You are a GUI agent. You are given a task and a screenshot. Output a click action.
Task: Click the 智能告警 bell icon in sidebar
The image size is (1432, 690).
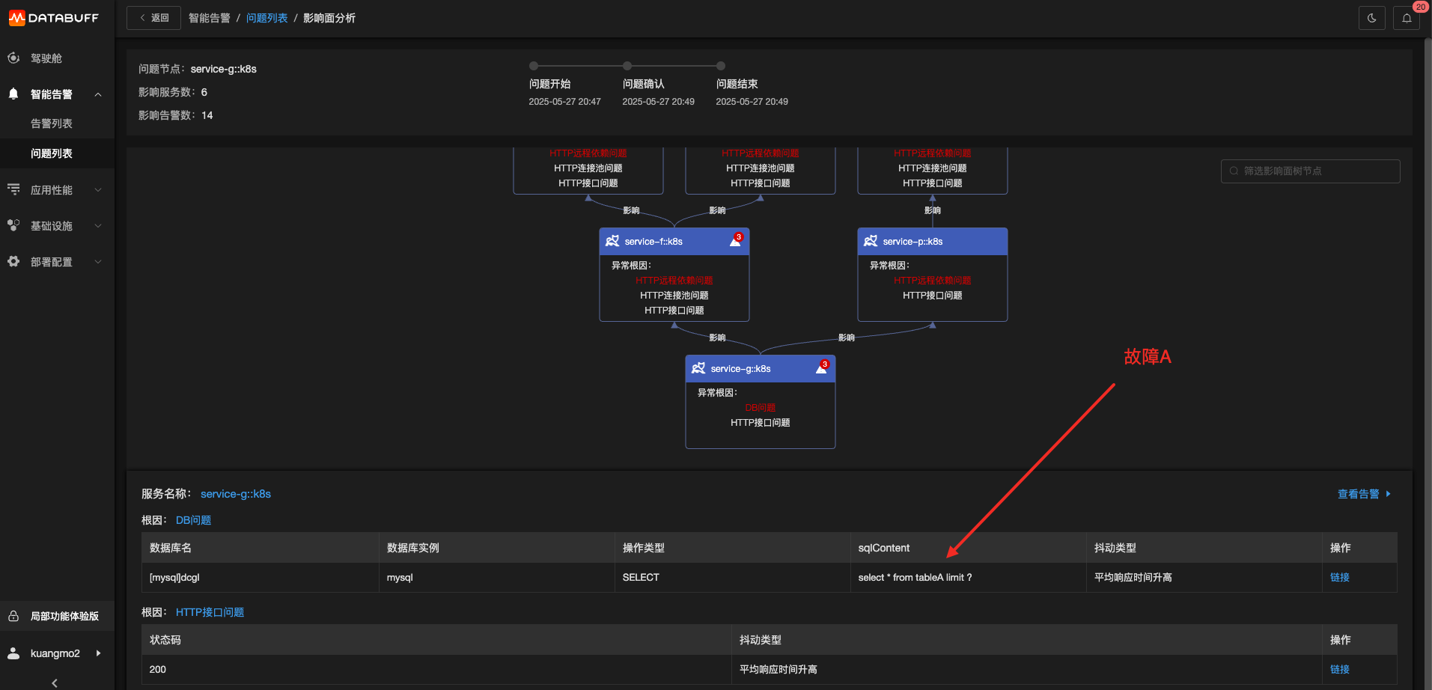[x=13, y=94]
